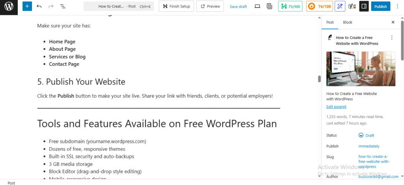Open the green 75/100 score badge
Image resolution: width=404 pixels, height=185 pixels.
coord(290,6)
